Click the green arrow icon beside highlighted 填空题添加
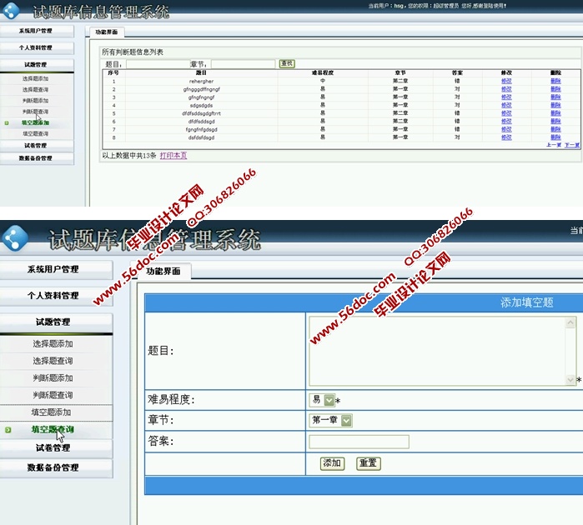Viewport: 583px width, 525px height. tap(7, 122)
